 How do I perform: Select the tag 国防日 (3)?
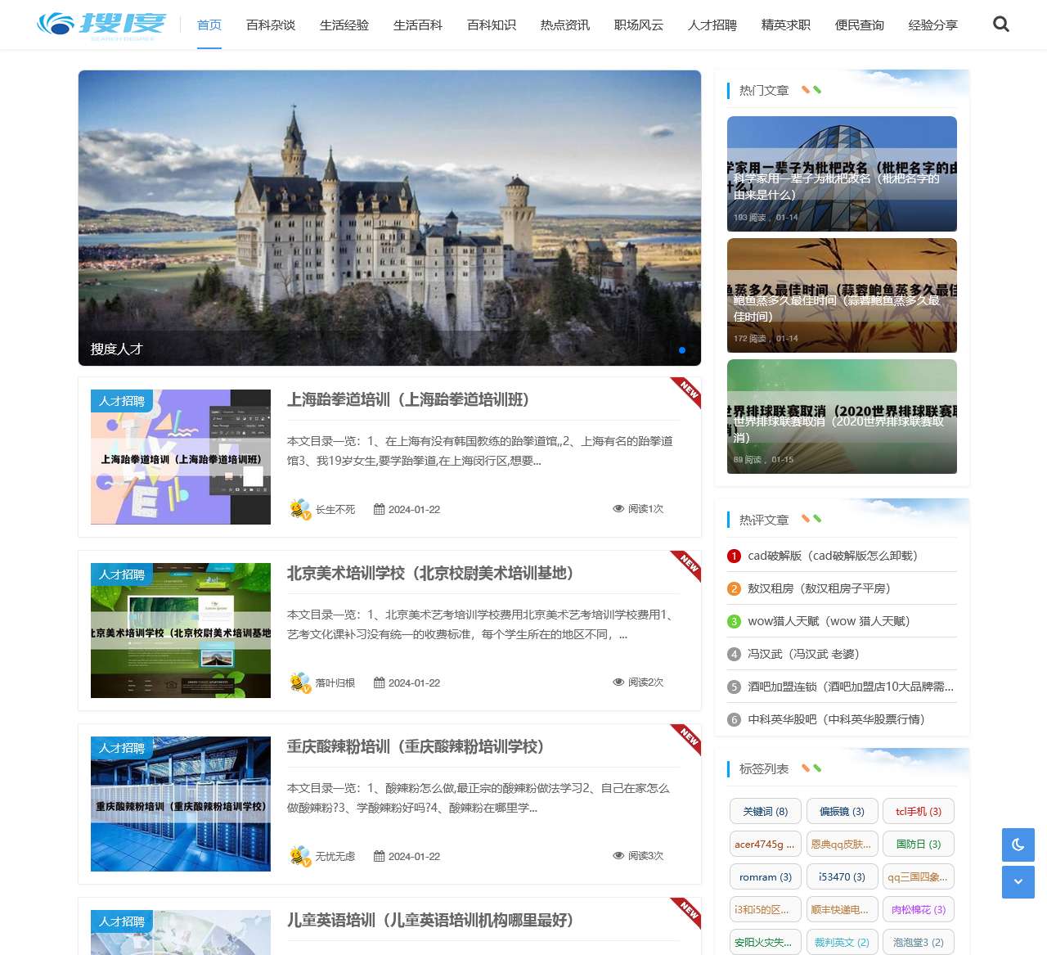click(919, 844)
